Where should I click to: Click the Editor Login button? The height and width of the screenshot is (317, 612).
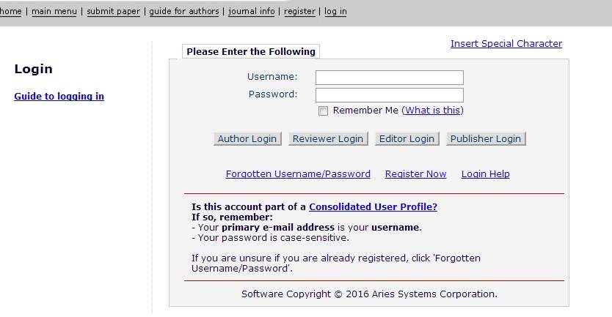(407, 139)
